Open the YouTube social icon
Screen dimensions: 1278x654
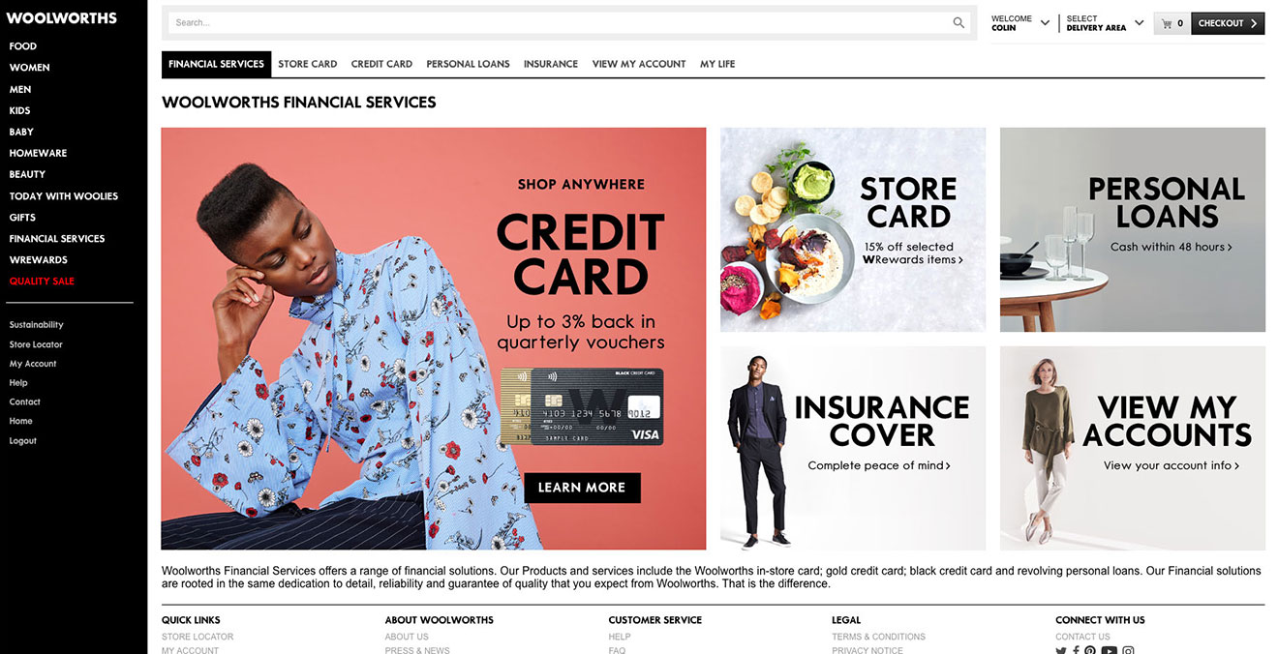(1110, 651)
